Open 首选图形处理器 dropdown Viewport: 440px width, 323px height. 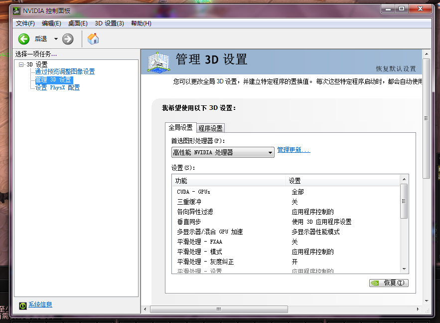pos(223,152)
